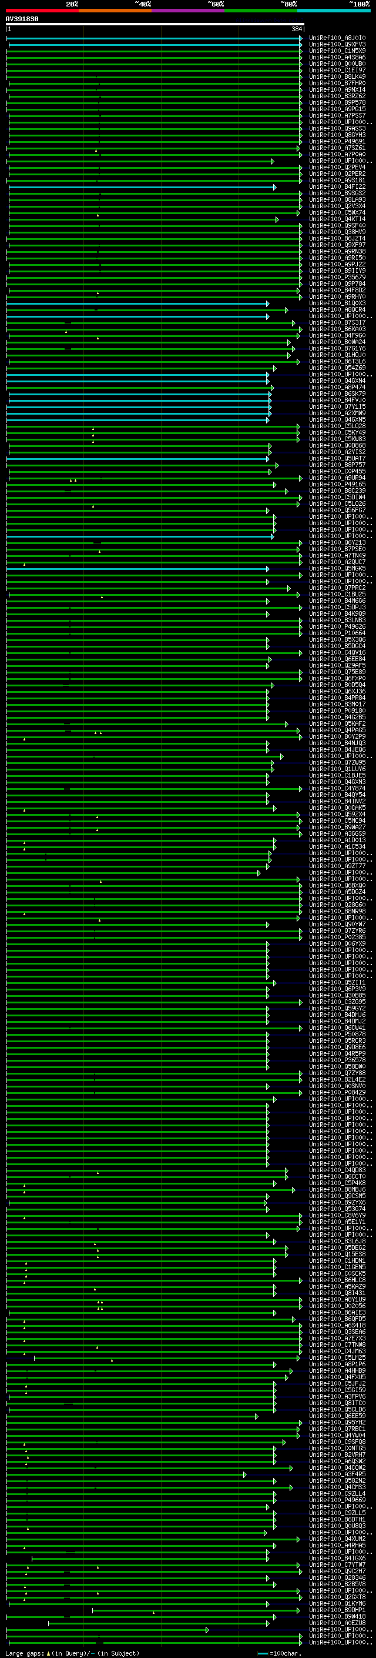
Task: Select the UniRef100_B3L6J8 label
Action: click(x=337, y=1241)
